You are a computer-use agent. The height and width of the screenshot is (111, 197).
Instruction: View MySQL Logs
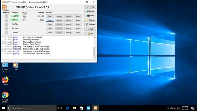pyautogui.click(x=78, y=20)
